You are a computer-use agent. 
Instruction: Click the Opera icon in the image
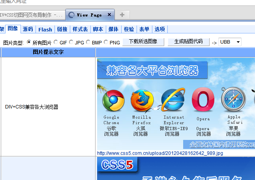(x=203, y=100)
